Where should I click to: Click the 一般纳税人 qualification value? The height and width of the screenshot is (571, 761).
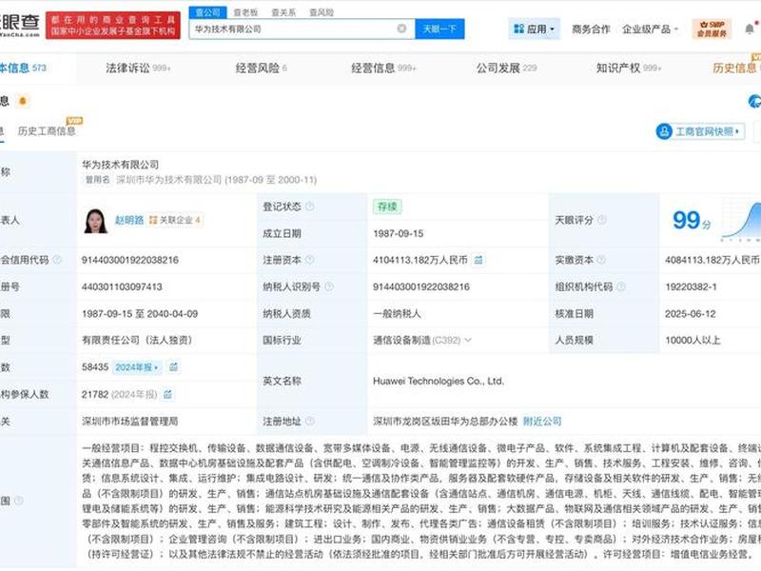(397, 314)
